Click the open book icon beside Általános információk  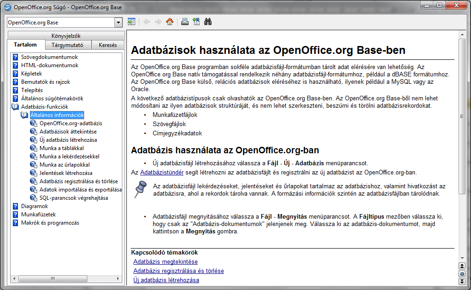pyautogui.click(x=24, y=115)
